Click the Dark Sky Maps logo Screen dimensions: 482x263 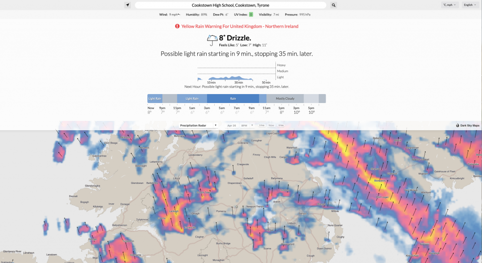[x=467, y=125]
